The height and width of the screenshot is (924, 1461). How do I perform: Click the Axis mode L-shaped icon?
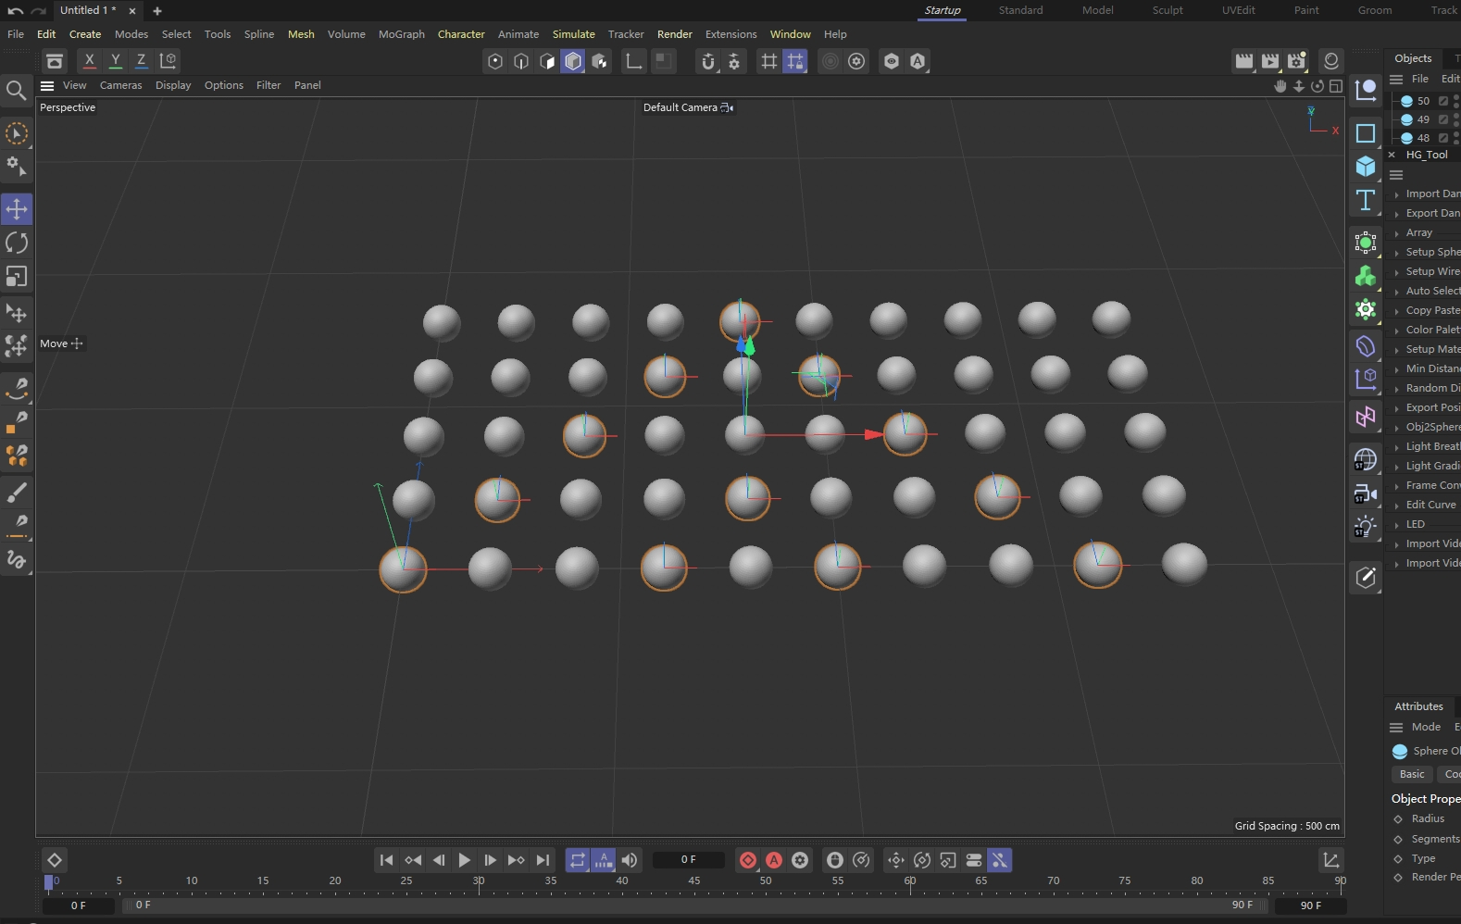(x=634, y=61)
